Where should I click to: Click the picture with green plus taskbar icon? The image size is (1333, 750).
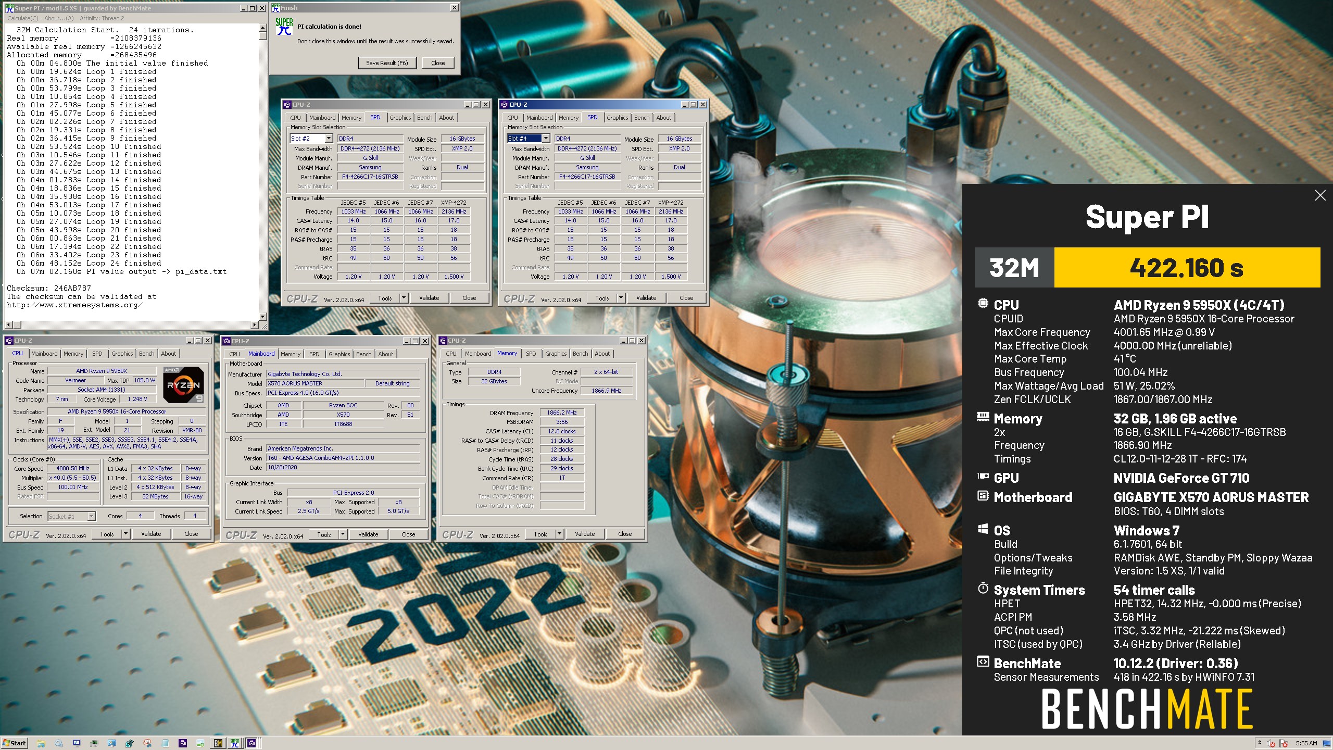coord(200,743)
